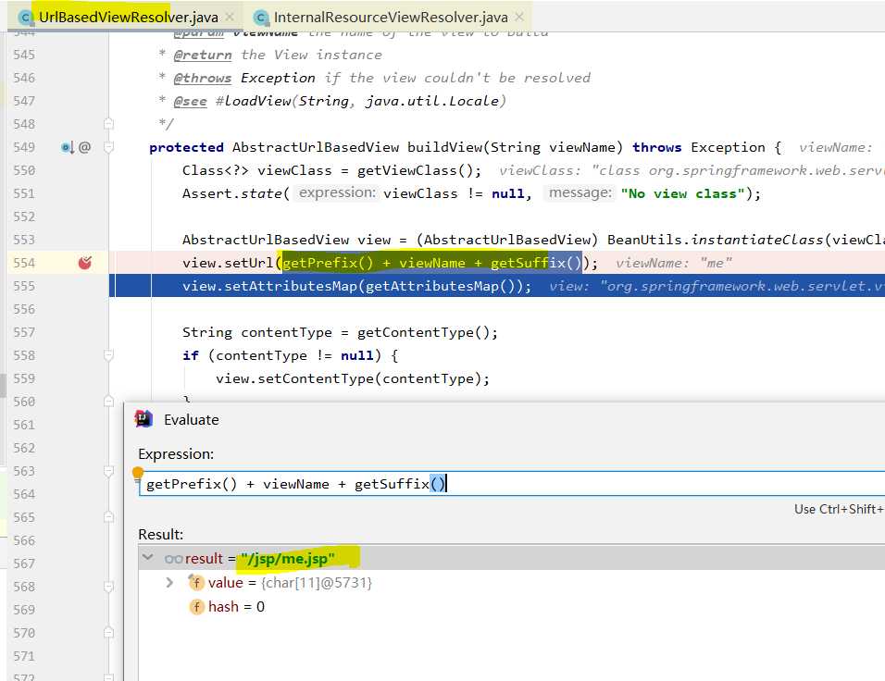
Task: Click getContentType() on line 557
Action: coord(423,332)
